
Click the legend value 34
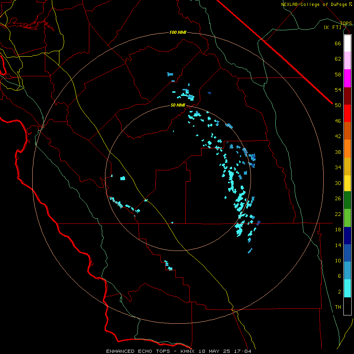pos(338,168)
